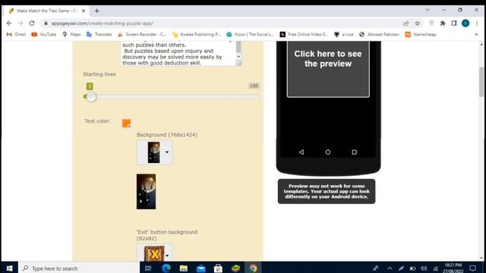Tap the phone preview home button
The height and width of the screenshot is (273, 486).
pyautogui.click(x=327, y=152)
